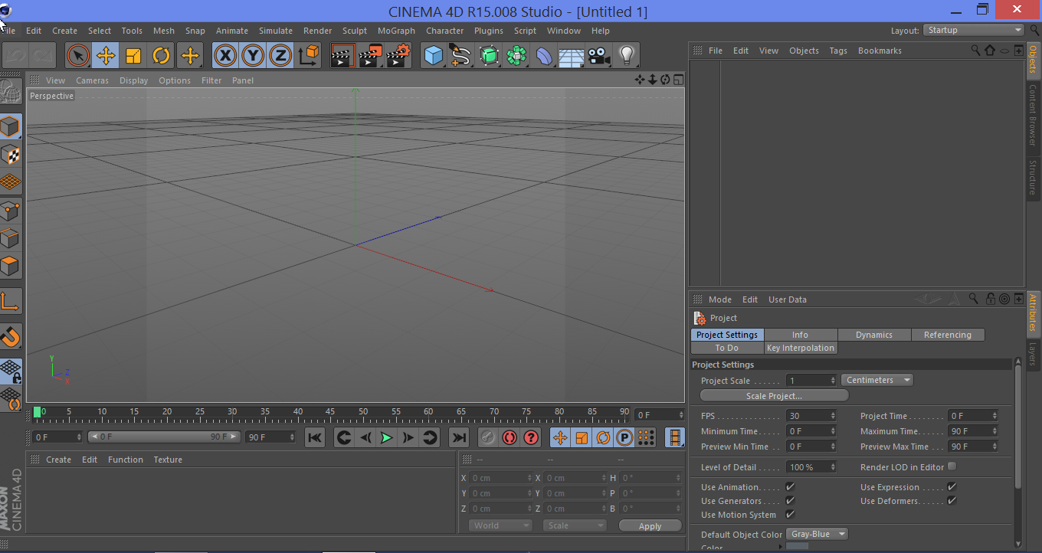
Task: Open the Scale mode dropdown
Action: 574,525
